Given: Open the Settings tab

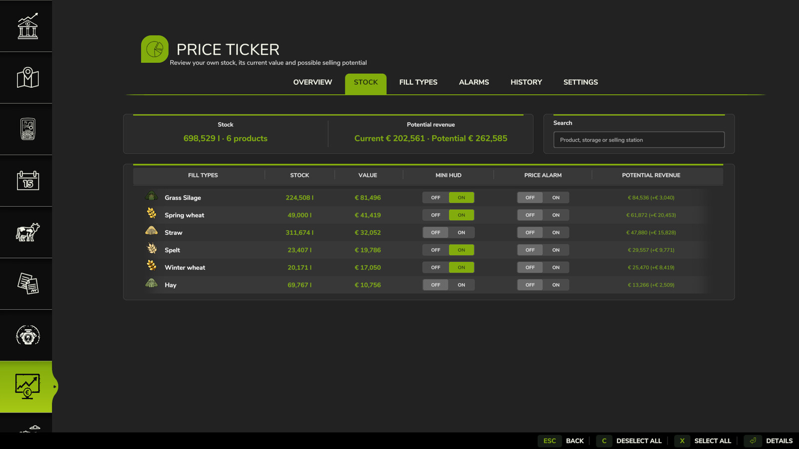Looking at the screenshot, I should click(x=580, y=82).
